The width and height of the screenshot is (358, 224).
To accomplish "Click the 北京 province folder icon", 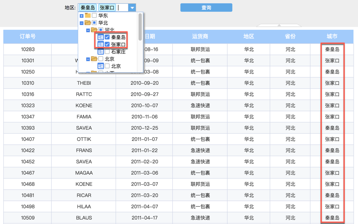I will [94, 59].
